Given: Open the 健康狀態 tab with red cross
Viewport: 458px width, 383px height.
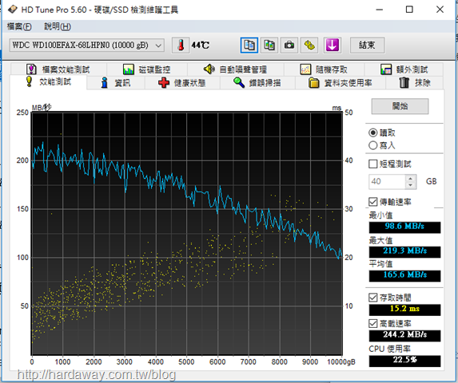Looking at the screenshot, I should 182,83.
